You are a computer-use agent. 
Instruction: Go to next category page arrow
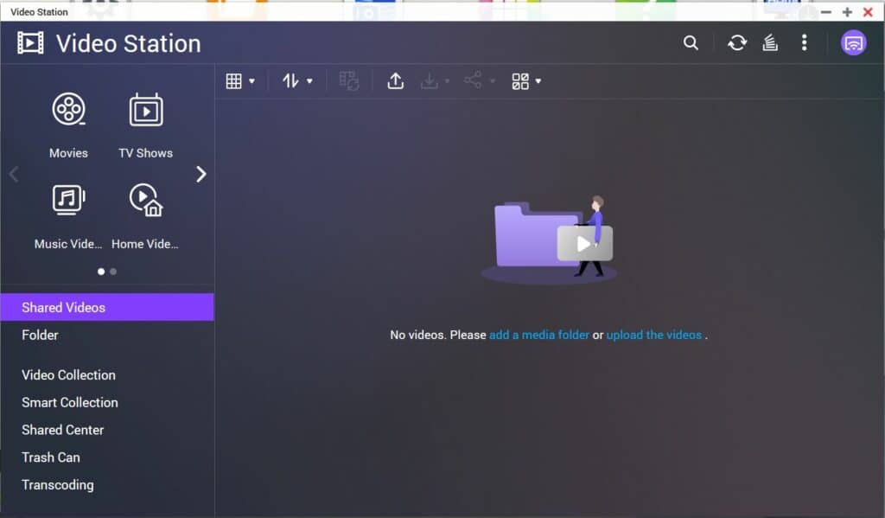point(201,174)
